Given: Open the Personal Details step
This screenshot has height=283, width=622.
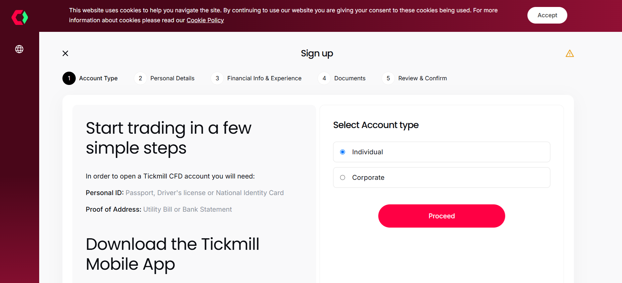Looking at the screenshot, I should point(172,78).
